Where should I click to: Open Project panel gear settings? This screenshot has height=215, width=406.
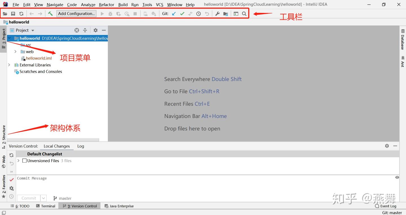(x=96, y=30)
